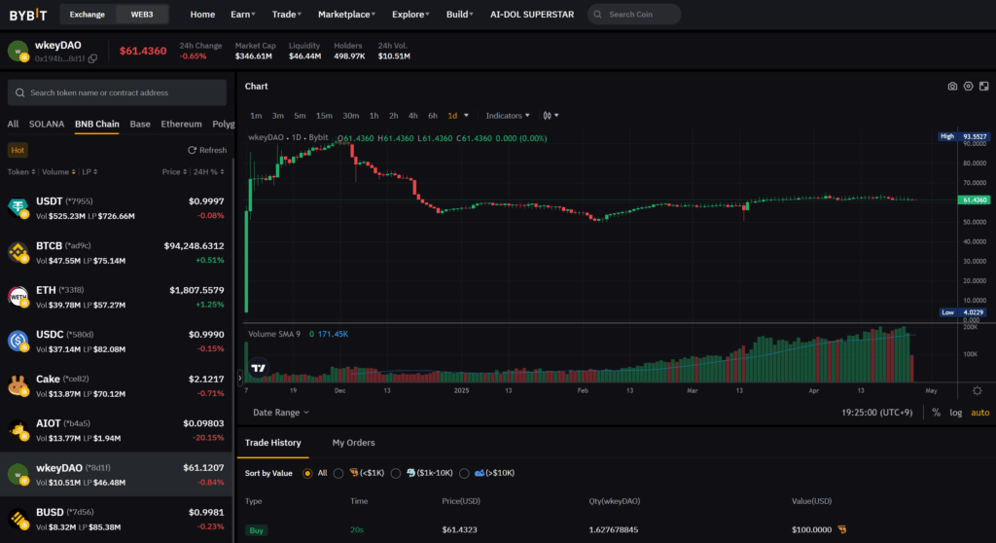Click the search magnifier in Search Coin
This screenshot has height=543, width=996.
[x=598, y=14]
